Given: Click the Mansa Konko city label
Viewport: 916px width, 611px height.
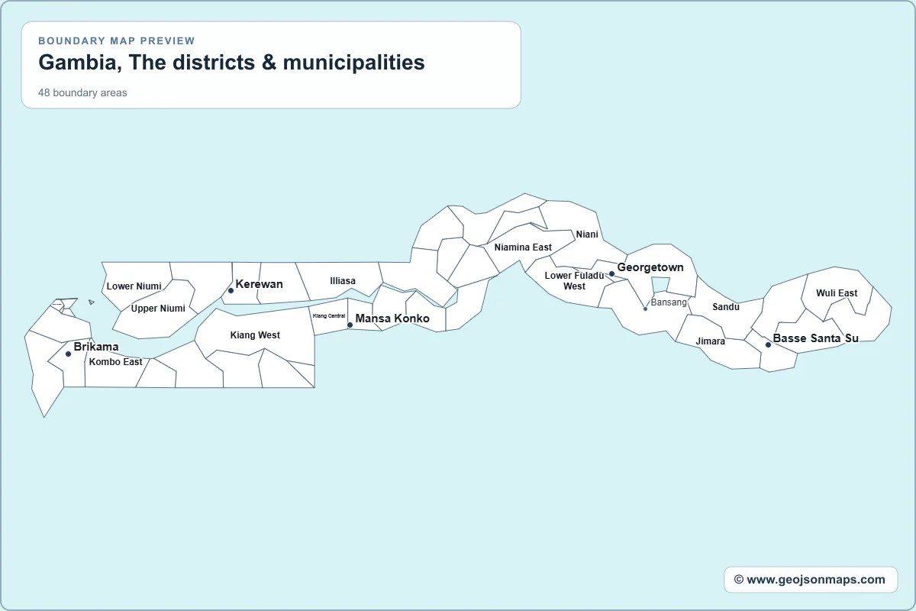Looking at the screenshot, I should point(392,318).
